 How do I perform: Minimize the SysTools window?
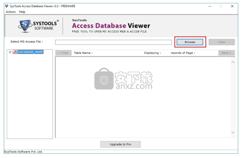210,6
